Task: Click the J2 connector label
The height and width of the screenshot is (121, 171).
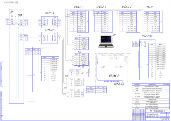Action: click(116, 58)
